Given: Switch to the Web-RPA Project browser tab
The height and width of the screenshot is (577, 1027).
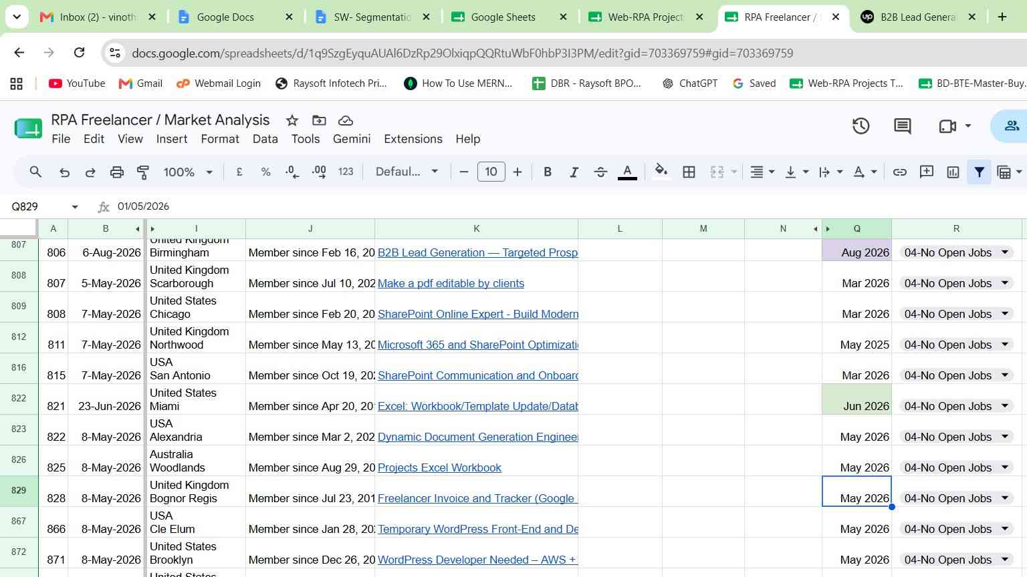Looking at the screenshot, I should pos(646,17).
